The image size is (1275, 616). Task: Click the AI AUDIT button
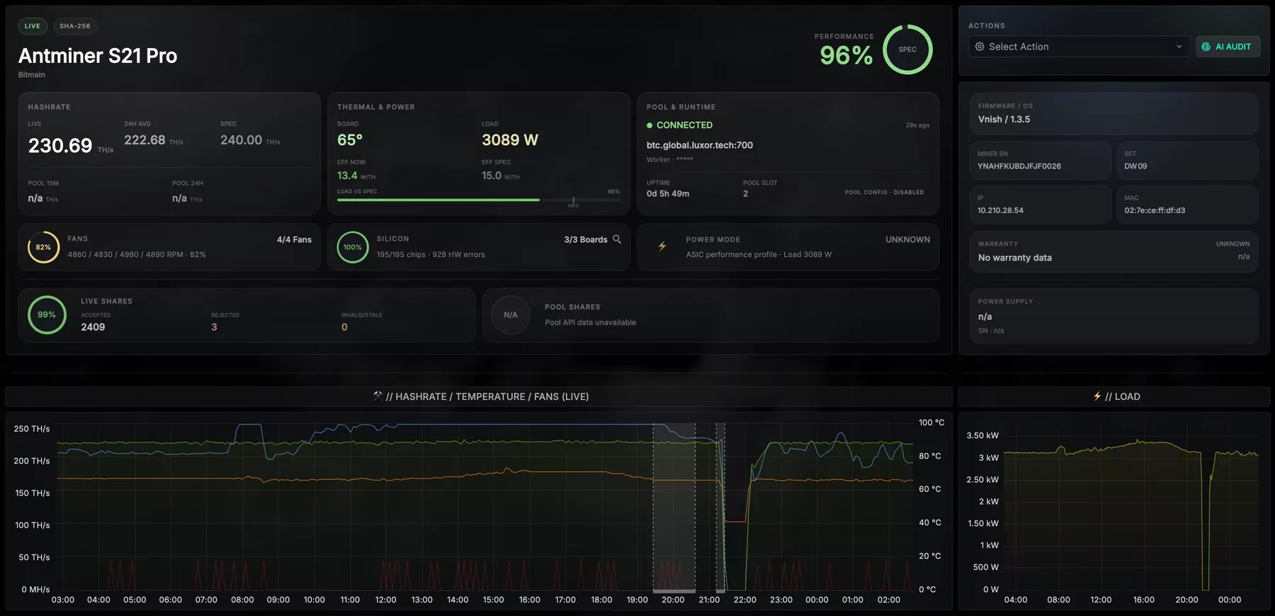click(x=1228, y=47)
